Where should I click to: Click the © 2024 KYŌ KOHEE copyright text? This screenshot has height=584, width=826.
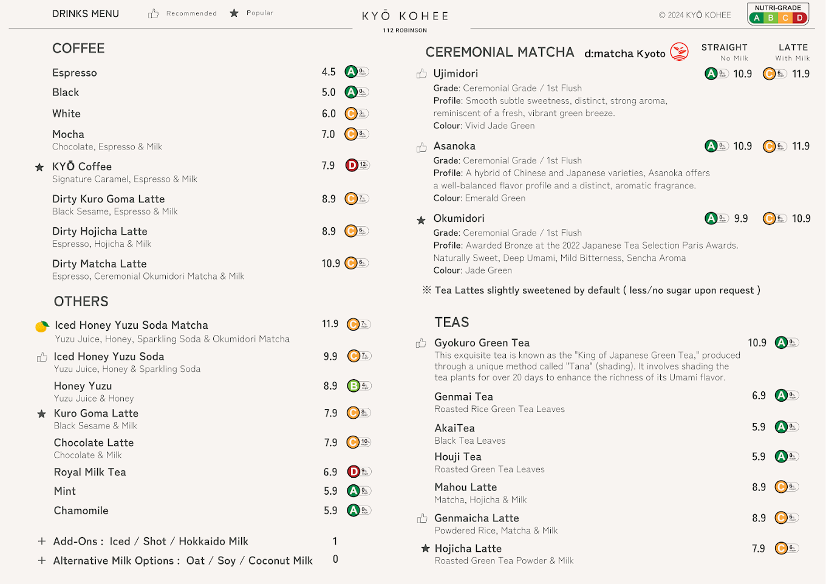click(x=695, y=15)
